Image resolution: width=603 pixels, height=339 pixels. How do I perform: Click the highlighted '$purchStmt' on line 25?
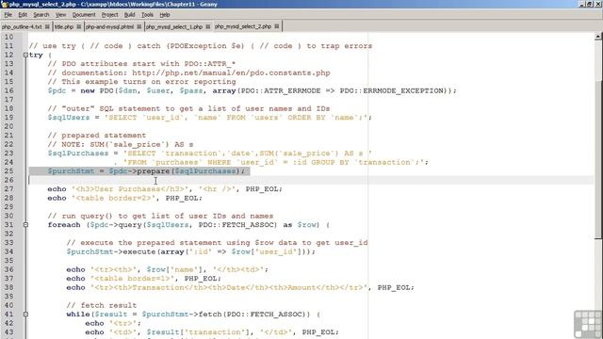(x=71, y=171)
